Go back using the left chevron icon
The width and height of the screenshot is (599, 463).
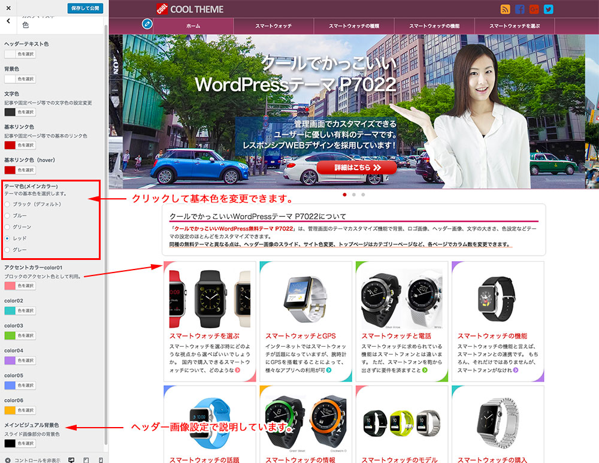(x=8, y=21)
